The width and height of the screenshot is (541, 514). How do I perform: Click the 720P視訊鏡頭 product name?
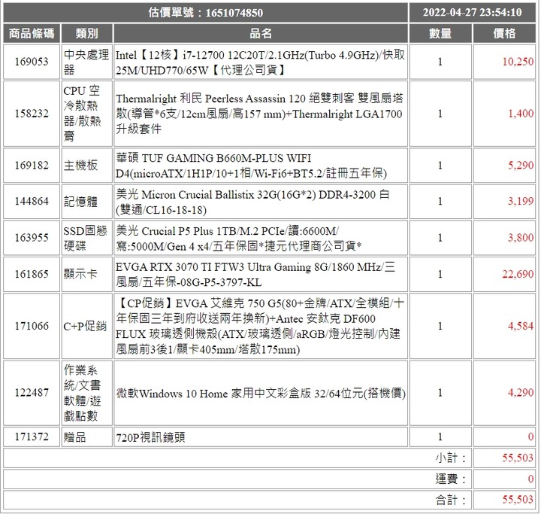(x=150, y=437)
